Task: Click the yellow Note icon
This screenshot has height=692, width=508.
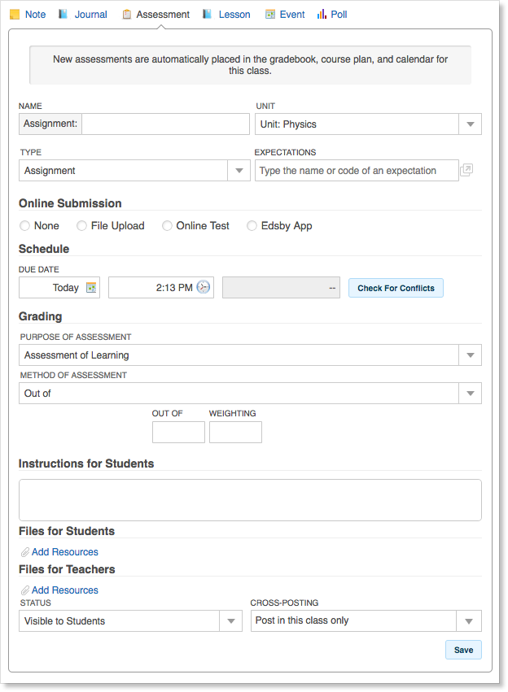Action: (15, 15)
